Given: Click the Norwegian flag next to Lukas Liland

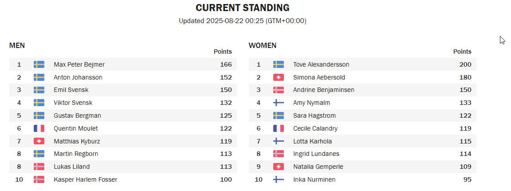Looking at the screenshot, I should (x=39, y=167).
